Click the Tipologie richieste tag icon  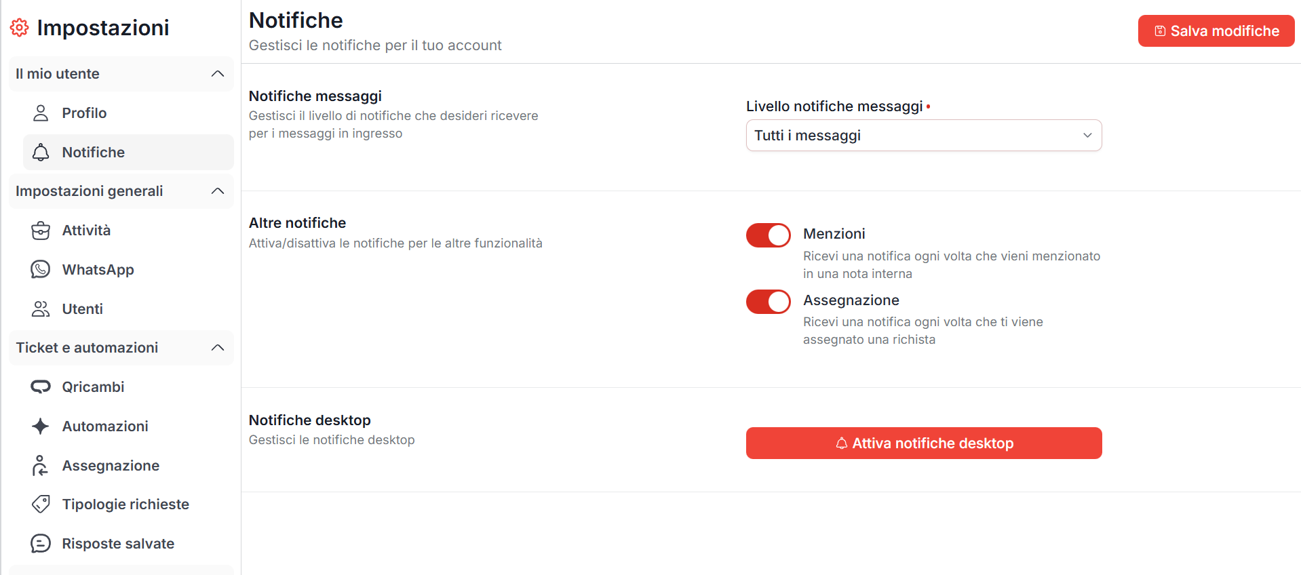click(x=41, y=504)
